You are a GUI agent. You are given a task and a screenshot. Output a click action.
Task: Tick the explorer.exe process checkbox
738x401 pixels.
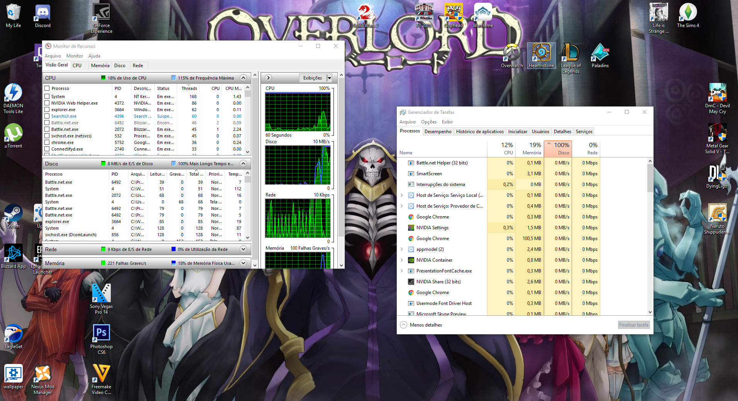click(47, 110)
